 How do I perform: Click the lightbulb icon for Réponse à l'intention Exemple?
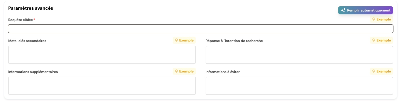tap(374, 40)
